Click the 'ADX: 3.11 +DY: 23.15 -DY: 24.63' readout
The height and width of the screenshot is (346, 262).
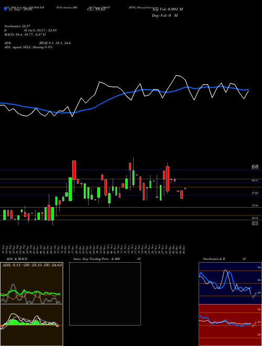[x=32, y=265]
